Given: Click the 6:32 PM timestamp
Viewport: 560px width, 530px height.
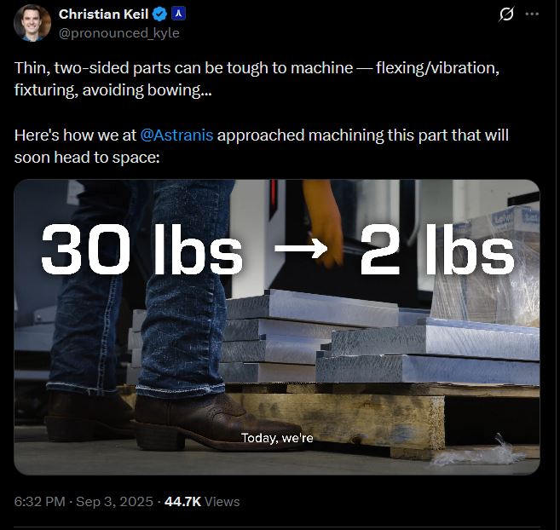Looking at the screenshot, I should (39, 501).
